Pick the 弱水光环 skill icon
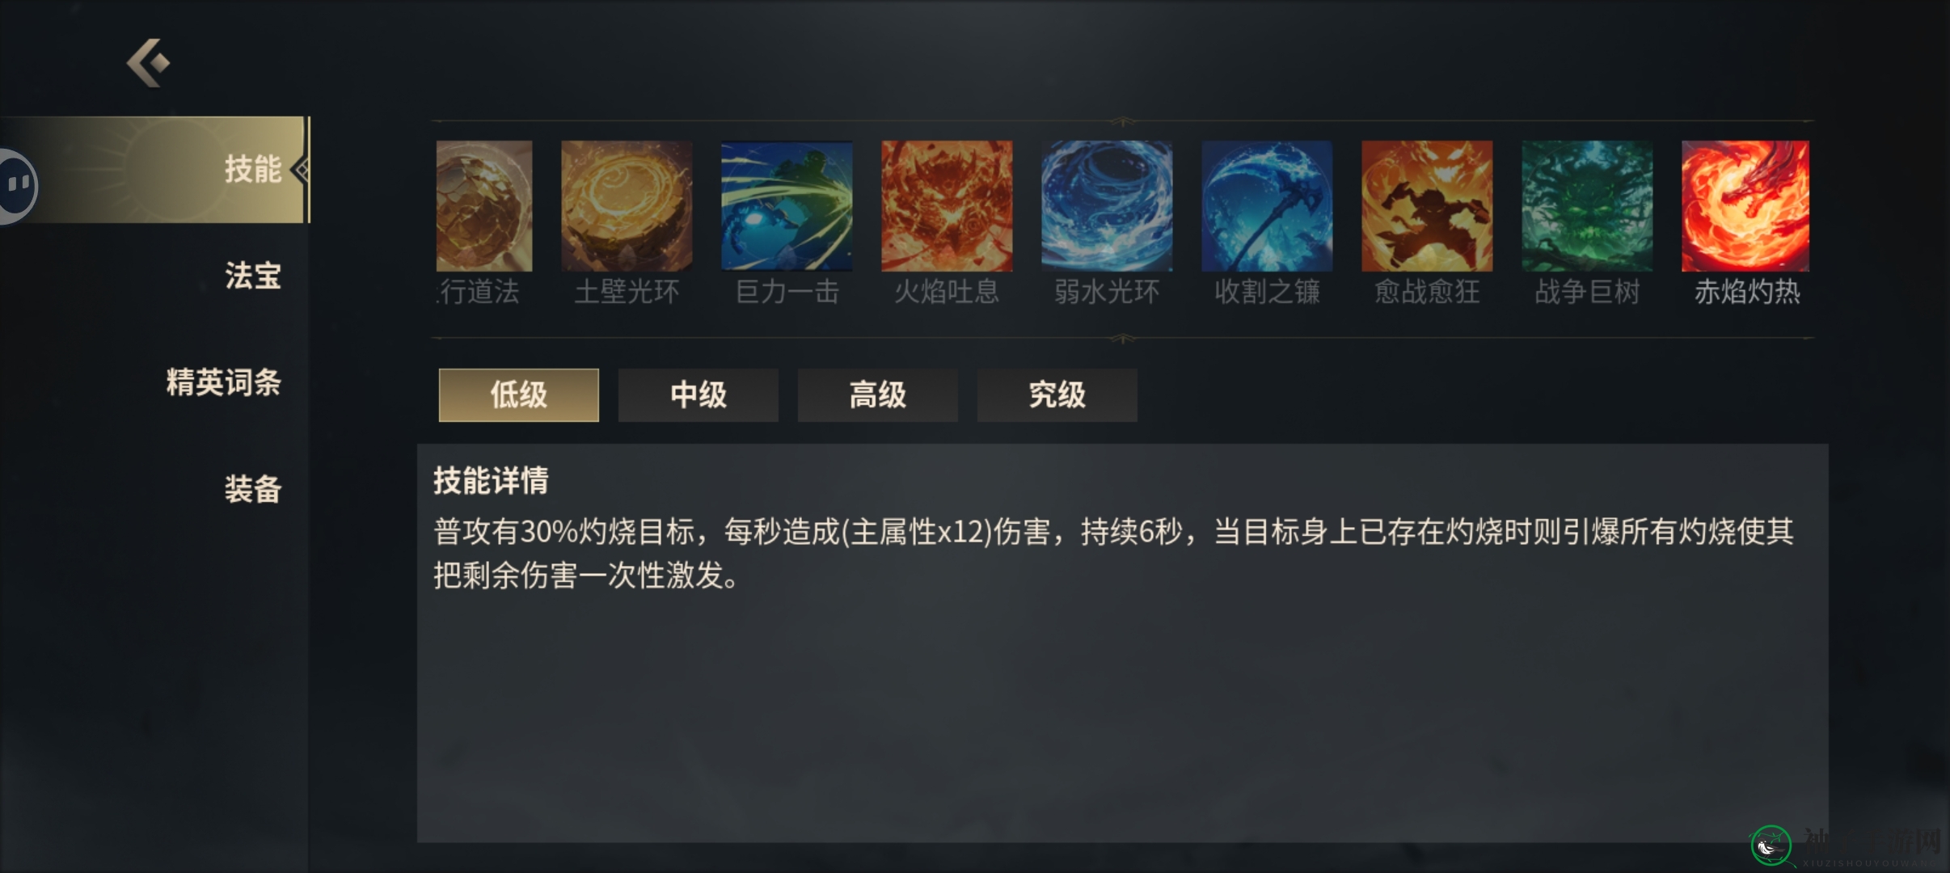Image resolution: width=1950 pixels, height=873 pixels. (x=1107, y=206)
